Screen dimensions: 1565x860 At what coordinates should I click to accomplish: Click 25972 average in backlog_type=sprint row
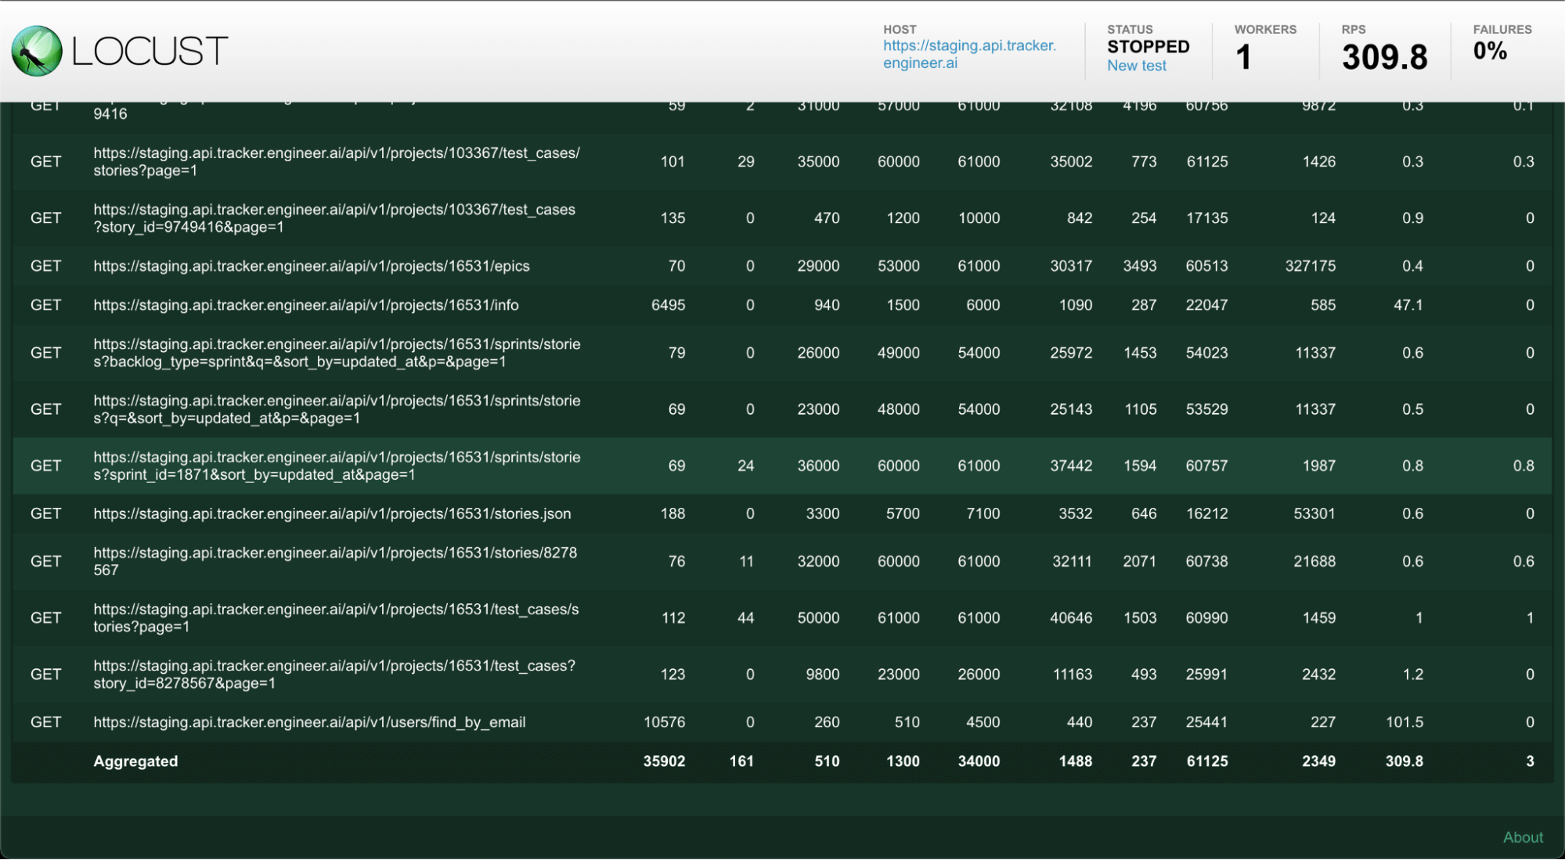point(1071,353)
